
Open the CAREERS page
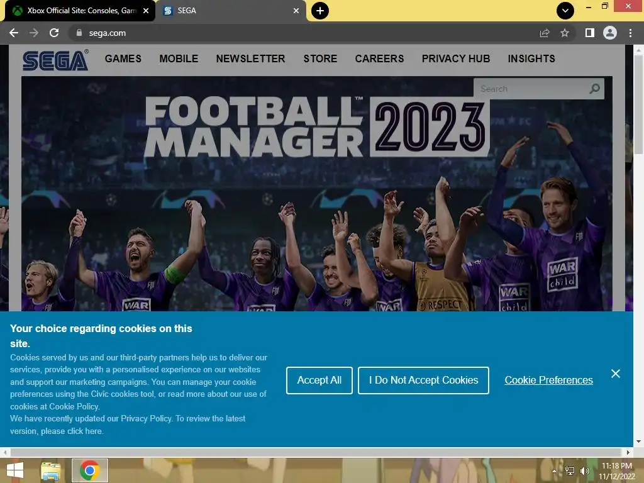379,58
